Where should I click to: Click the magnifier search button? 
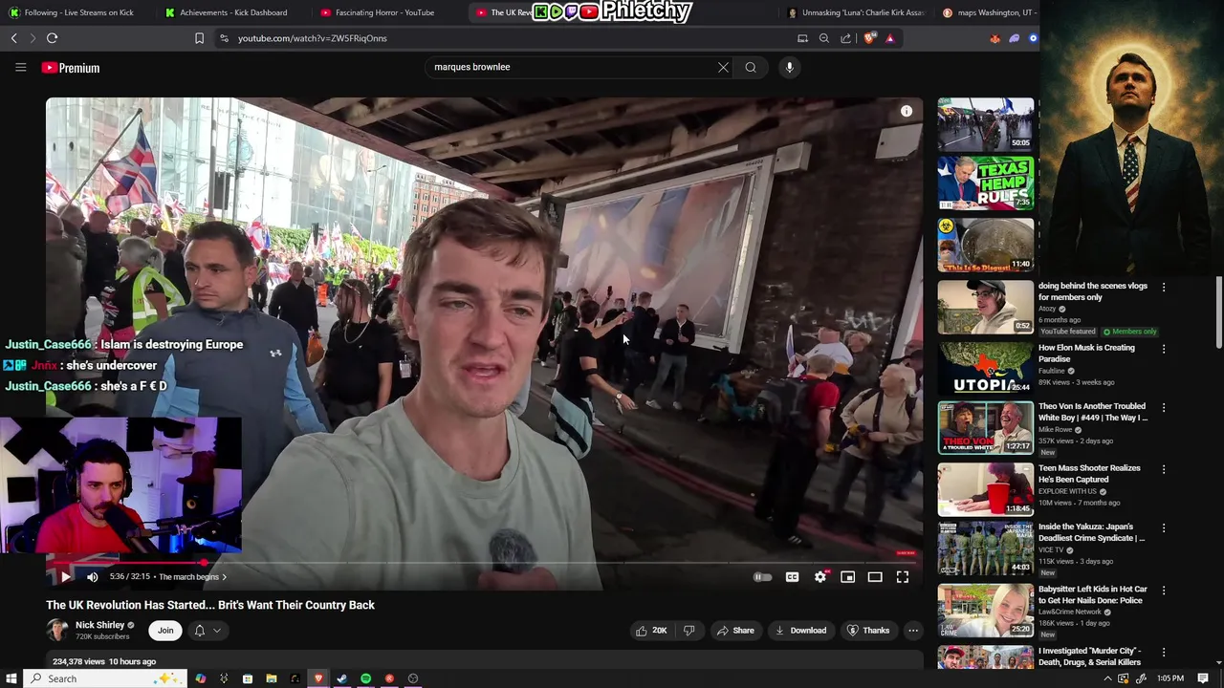(751, 67)
